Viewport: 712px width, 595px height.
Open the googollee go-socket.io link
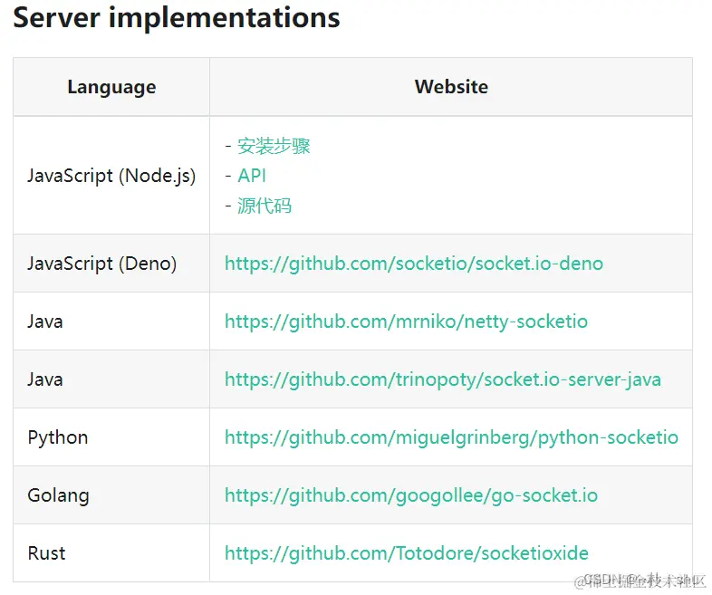411,495
